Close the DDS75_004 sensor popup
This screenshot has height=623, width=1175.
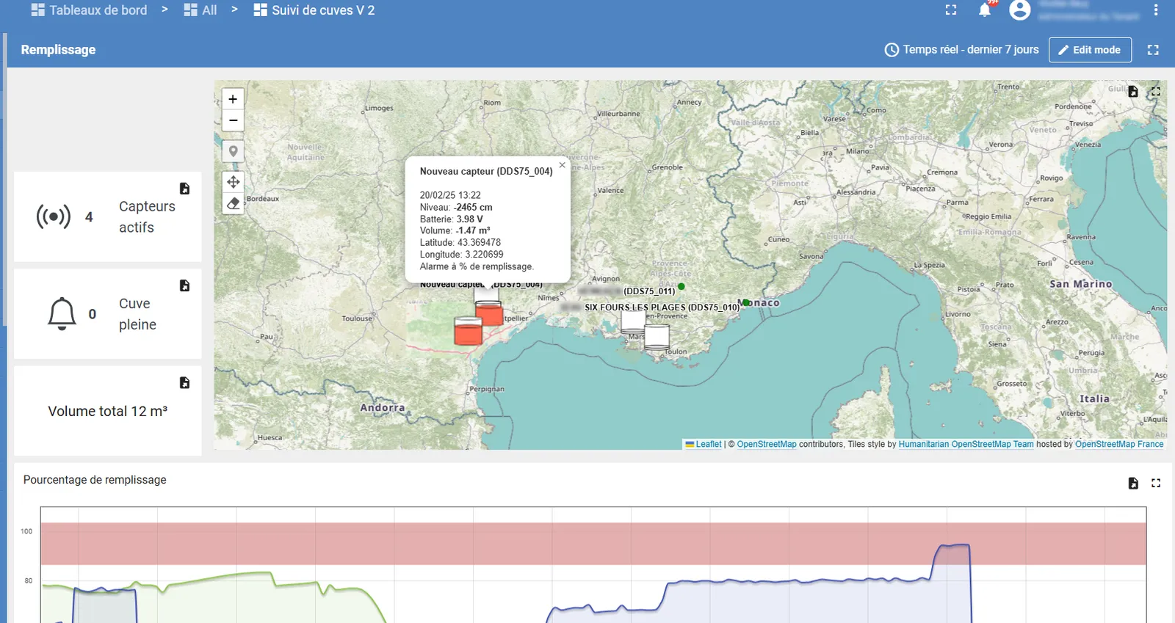point(562,165)
